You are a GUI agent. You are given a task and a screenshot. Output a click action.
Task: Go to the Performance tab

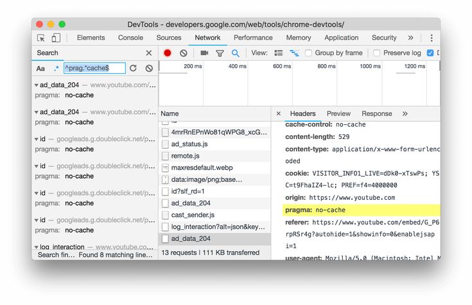pos(253,38)
